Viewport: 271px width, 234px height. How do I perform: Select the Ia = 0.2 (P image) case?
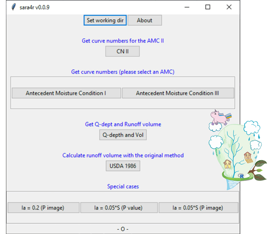(43, 208)
